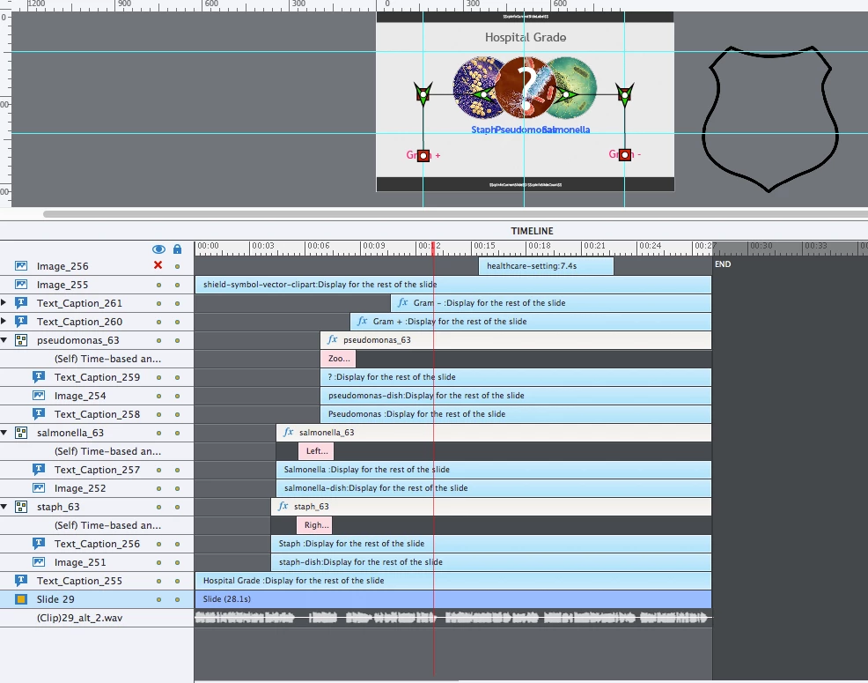Click the Text_Caption_260 caption icon
868x683 pixels.
click(21, 321)
